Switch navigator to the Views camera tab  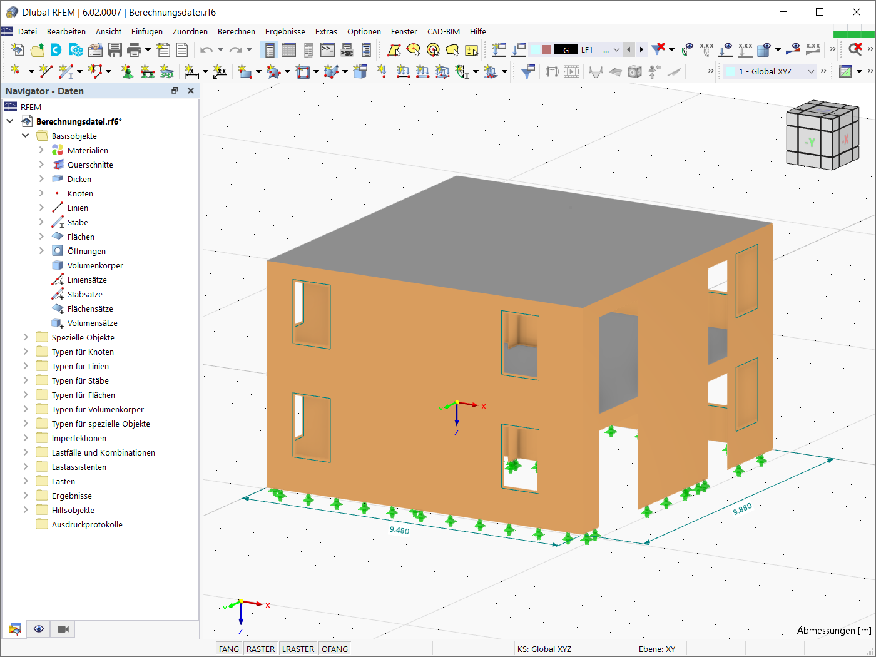[x=63, y=629]
